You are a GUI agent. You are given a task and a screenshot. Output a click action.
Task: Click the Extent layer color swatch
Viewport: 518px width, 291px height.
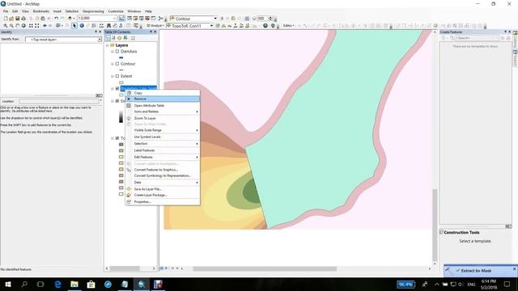(121, 82)
